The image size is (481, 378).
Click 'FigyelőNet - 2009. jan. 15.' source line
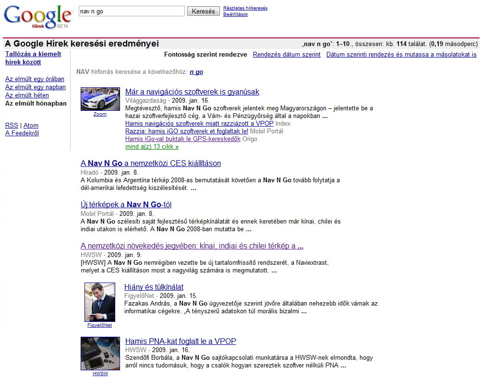click(x=161, y=296)
